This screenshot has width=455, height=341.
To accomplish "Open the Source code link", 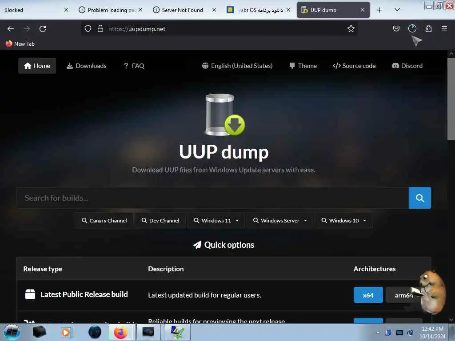I will tap(354, 66).
